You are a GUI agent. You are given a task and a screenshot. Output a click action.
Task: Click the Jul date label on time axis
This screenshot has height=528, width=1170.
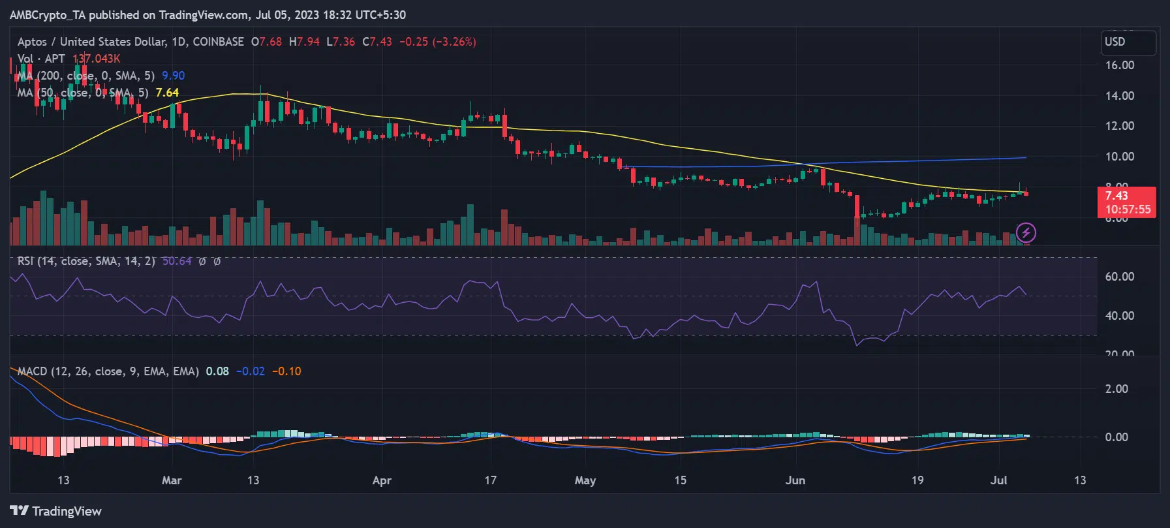999,480
